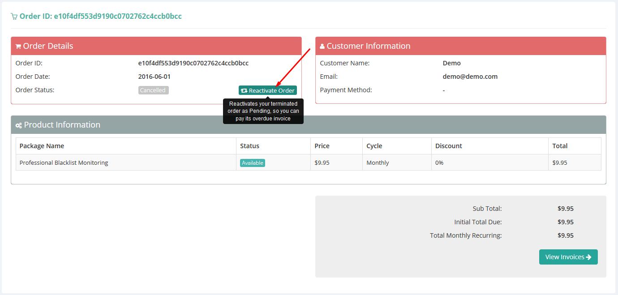Click the gears icon in the Product Information header
Image resolution: width=618 pixels, height=295 pixels.
pyautogui.click(x=19, y=125)
